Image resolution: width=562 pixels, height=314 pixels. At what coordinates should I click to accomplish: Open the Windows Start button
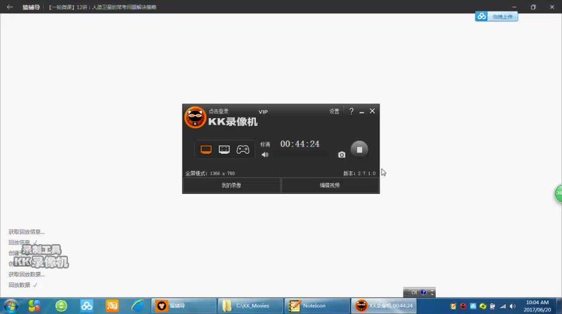[10, 306]
